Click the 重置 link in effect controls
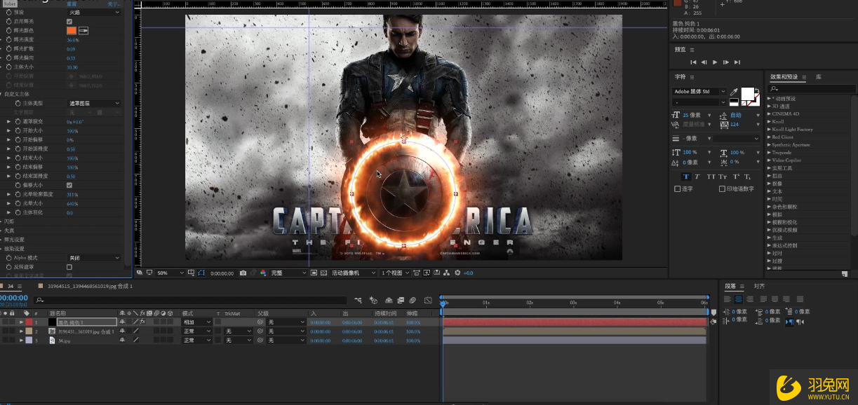858x405 pixels. 72,4
